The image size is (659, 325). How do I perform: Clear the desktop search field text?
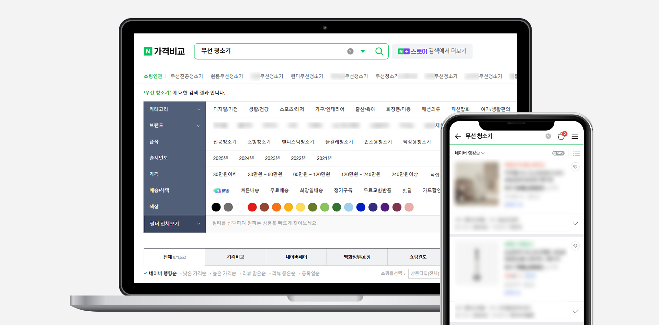[350, 51]
